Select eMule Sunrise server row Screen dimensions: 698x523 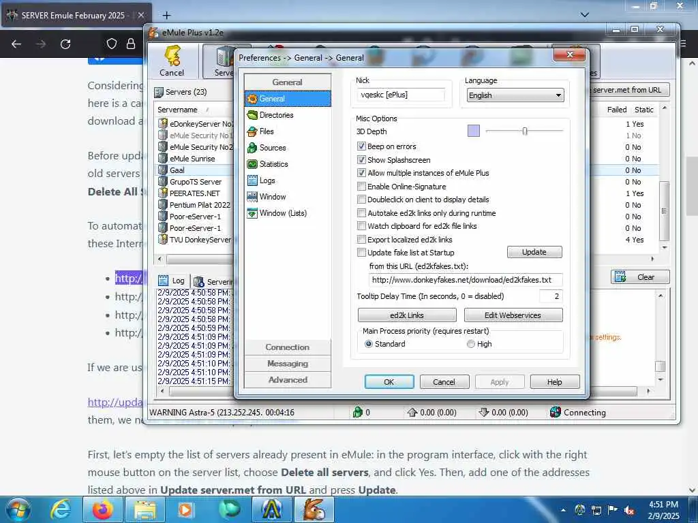pos(192,159)
